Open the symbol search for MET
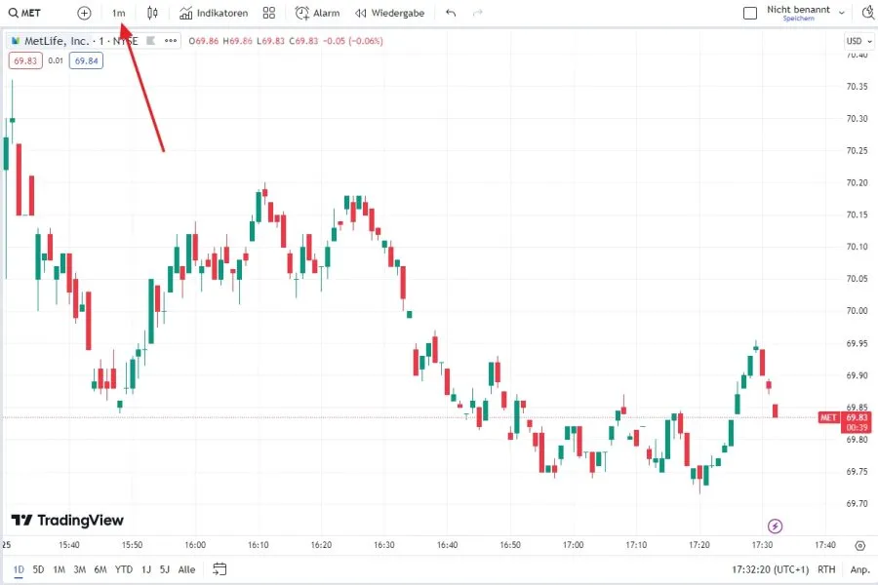Image resolution: width=878 pixels, height=585 pixels. point(24,13)
